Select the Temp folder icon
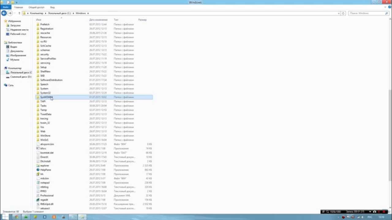This screenshot has width=392, height=220. (x=38, y=110)
